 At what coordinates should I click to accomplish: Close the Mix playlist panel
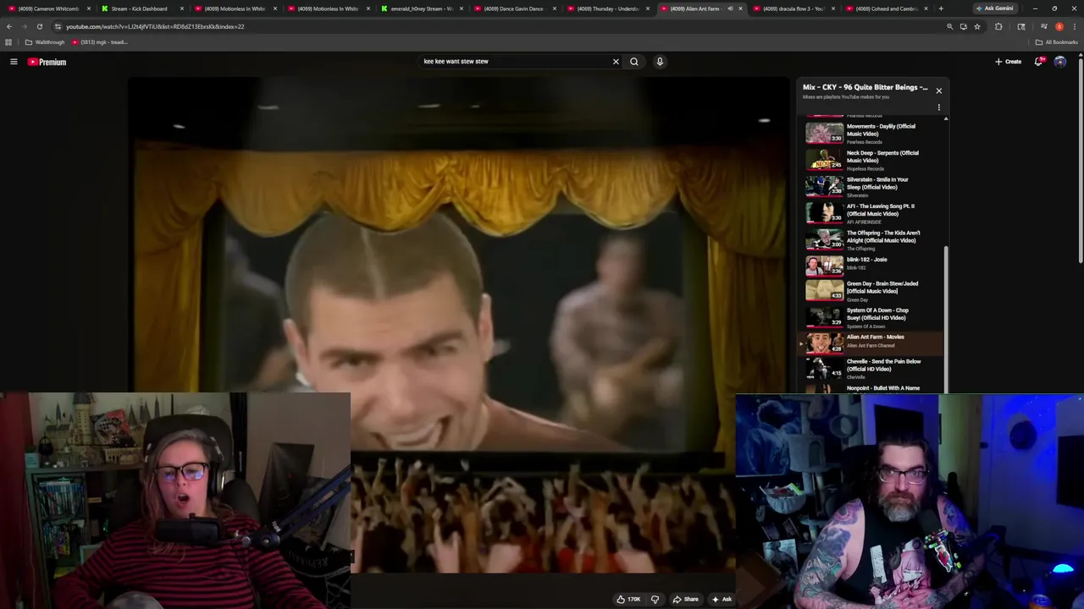(938, 91)
